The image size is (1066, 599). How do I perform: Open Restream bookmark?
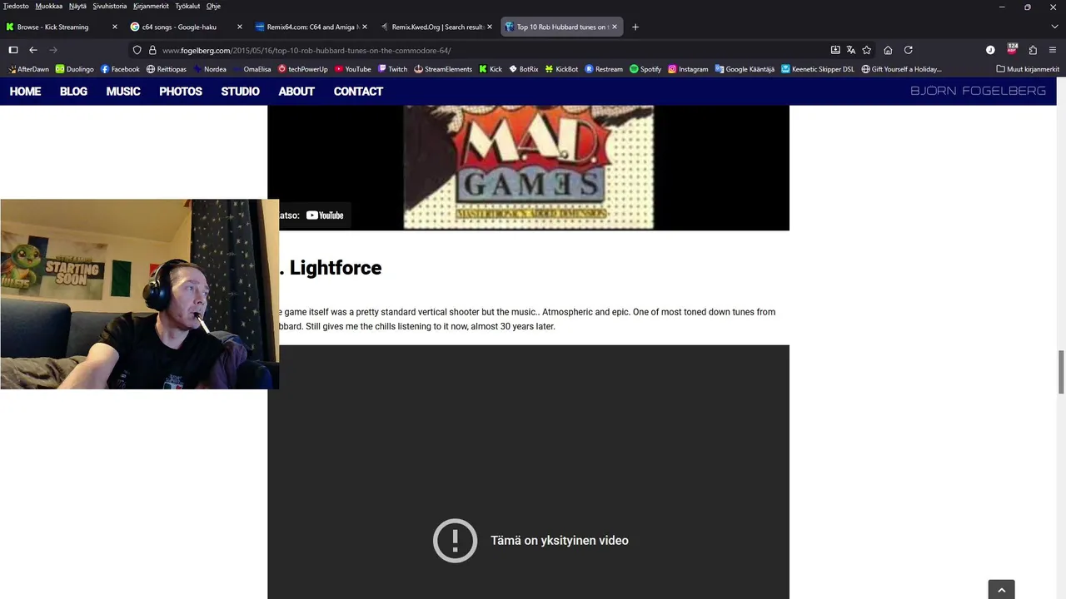604,69
